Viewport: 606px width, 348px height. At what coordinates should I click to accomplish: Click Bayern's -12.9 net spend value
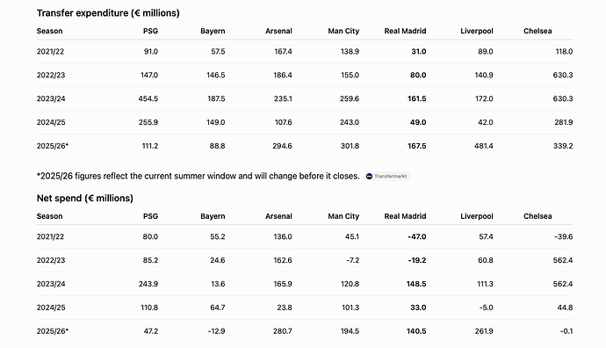click(x=216, y=331)
